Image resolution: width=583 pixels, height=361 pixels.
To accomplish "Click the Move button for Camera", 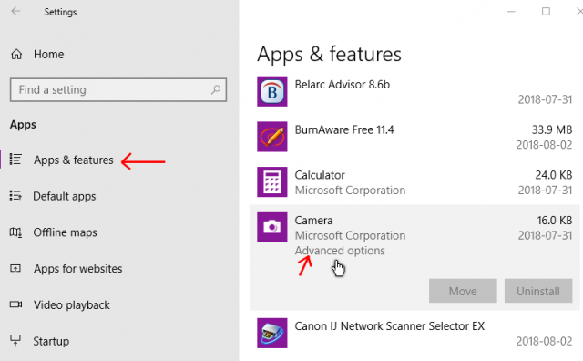I will (x=463, y=291).
